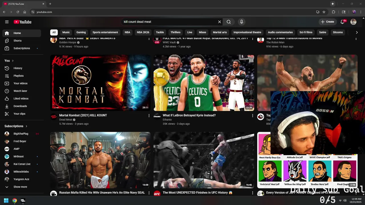
Task: Open Shorts in sidebar
Action: coord(22,41)
